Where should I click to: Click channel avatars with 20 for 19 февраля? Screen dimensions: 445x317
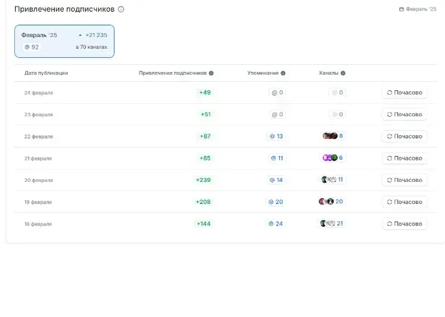[x=331, y=201]
